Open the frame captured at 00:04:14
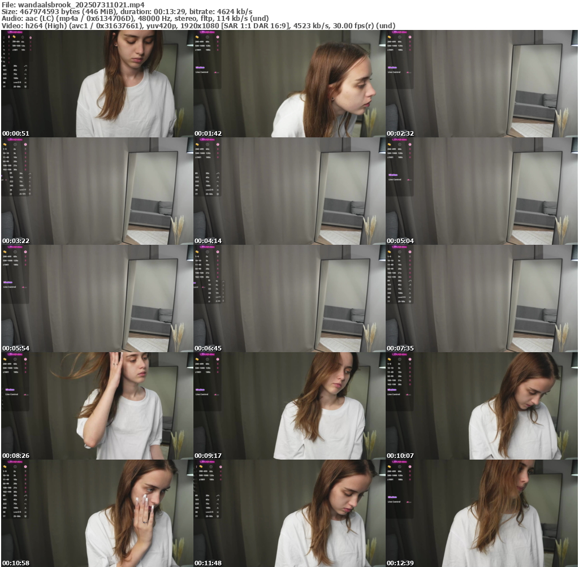 289,191
